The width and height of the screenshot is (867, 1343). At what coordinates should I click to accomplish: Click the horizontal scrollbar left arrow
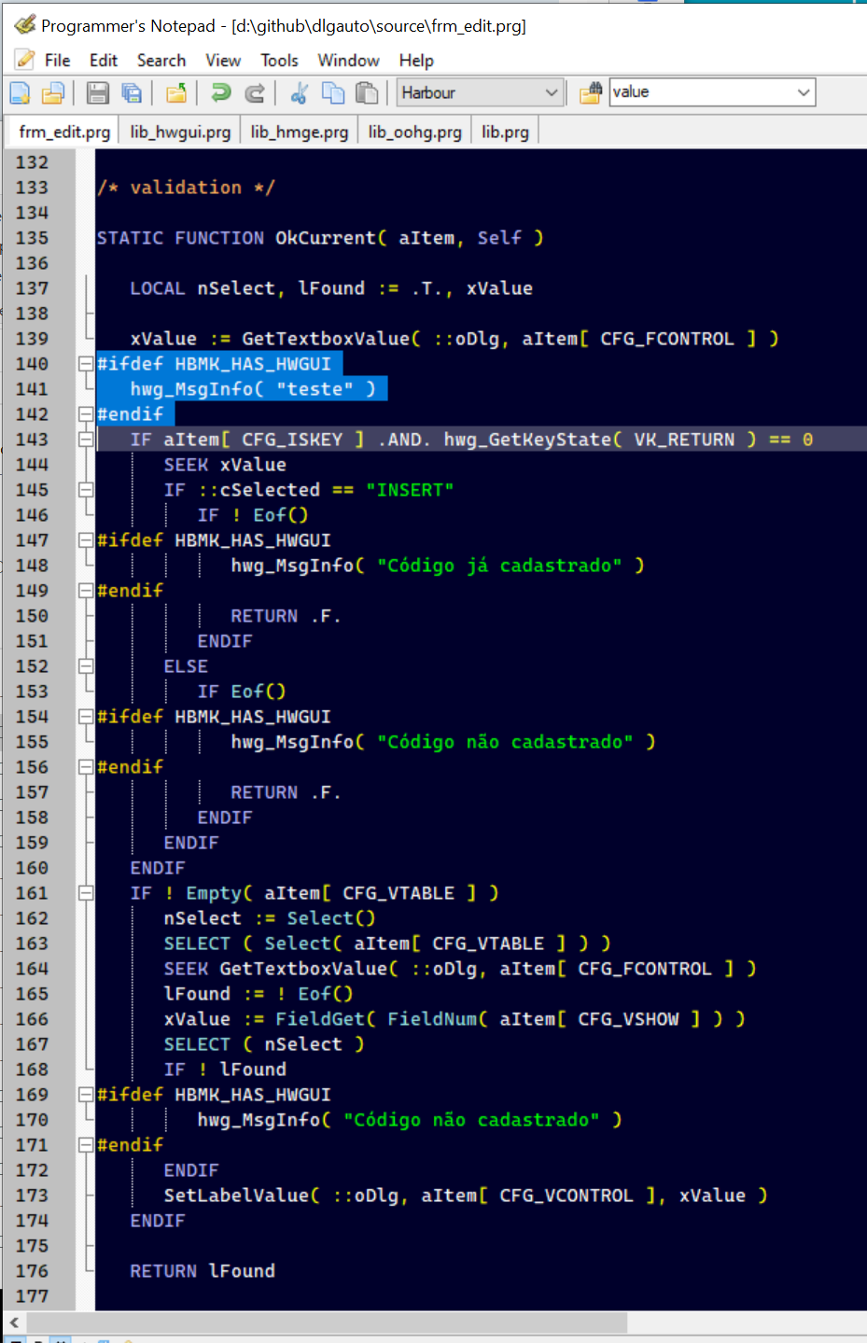click(13, 1322)
